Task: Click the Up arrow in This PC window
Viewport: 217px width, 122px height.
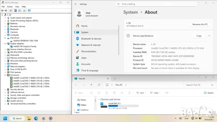Action: (x=91, y=85)
